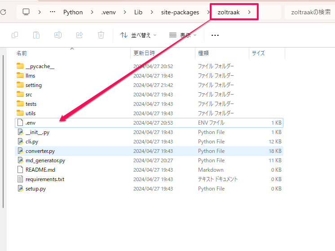
Task: Focus the zoltraak search box
Action: click(310, 12)
